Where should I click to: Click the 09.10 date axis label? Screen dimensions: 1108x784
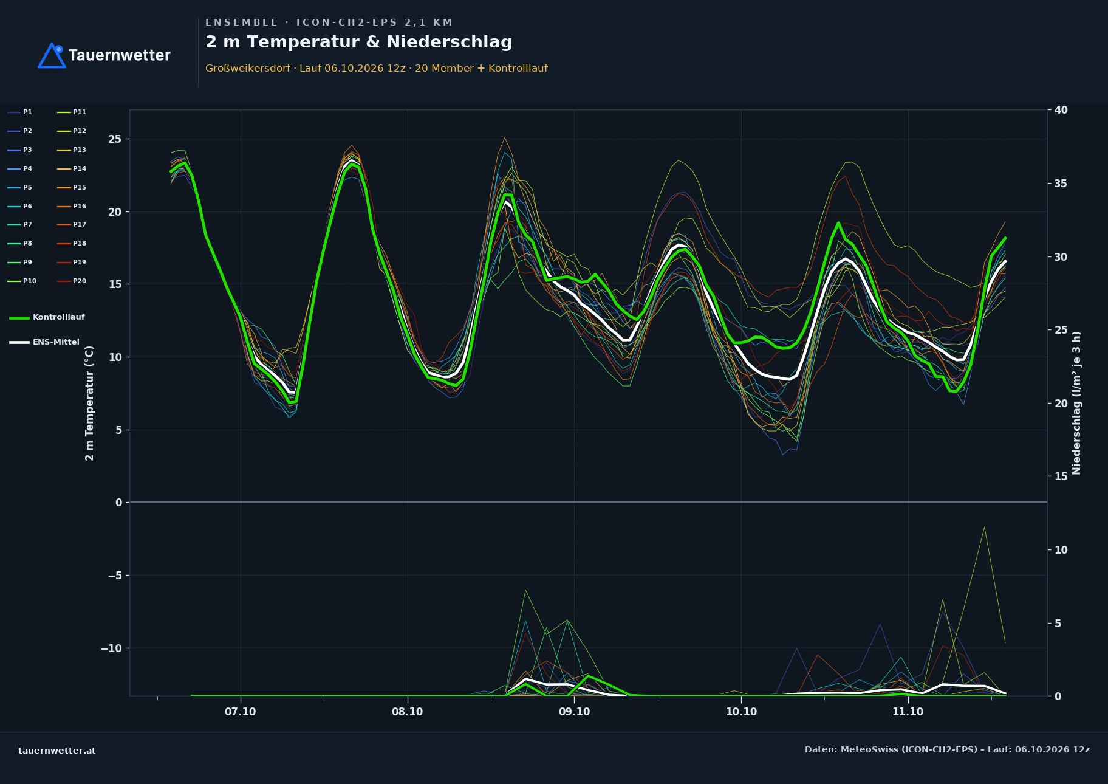(574, 712)
